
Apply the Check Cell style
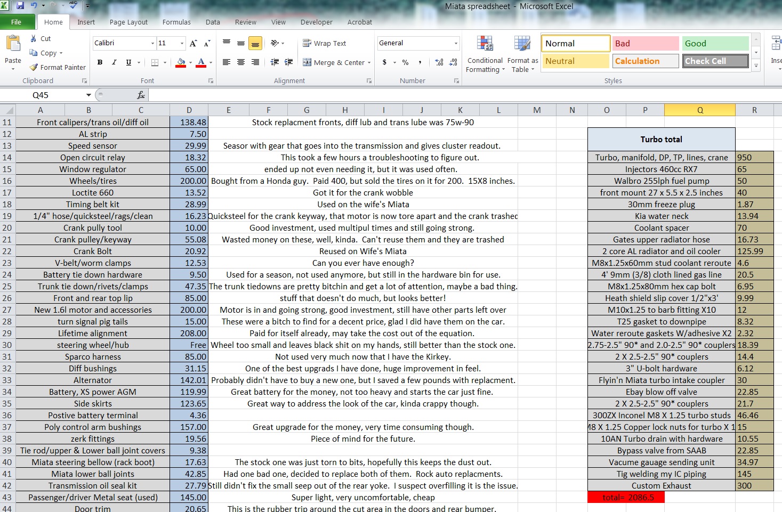[716, 61]
